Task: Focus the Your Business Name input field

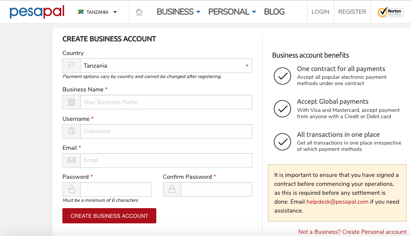Action: pyautogui.click(x=166, y=102)
